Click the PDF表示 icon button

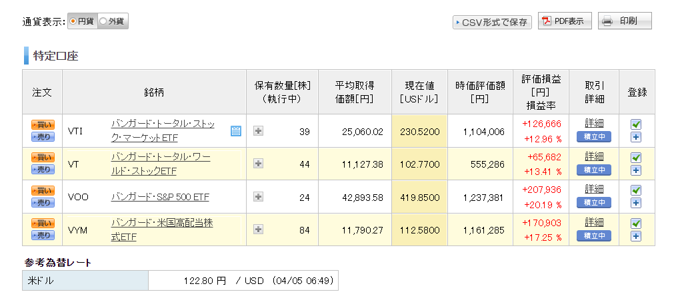(565, 21)
